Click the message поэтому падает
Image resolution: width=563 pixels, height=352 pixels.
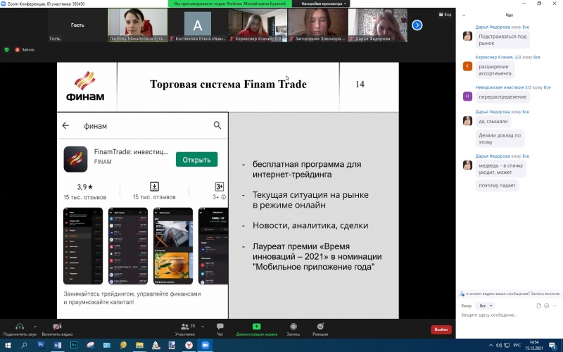[x=497, y=185]
